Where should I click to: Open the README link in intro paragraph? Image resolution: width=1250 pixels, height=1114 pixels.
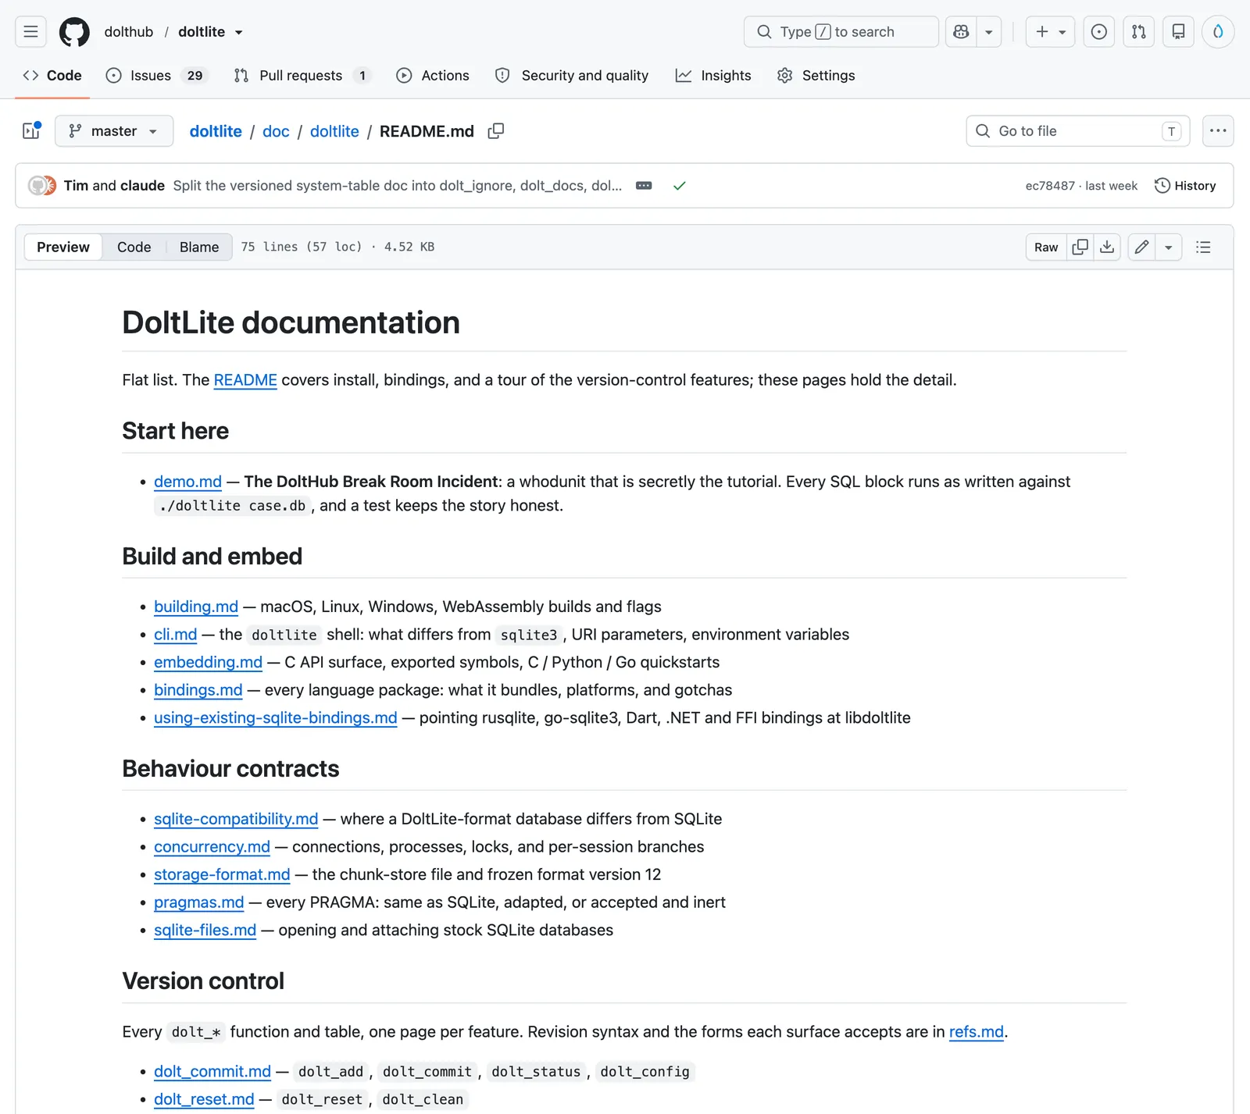245,380
